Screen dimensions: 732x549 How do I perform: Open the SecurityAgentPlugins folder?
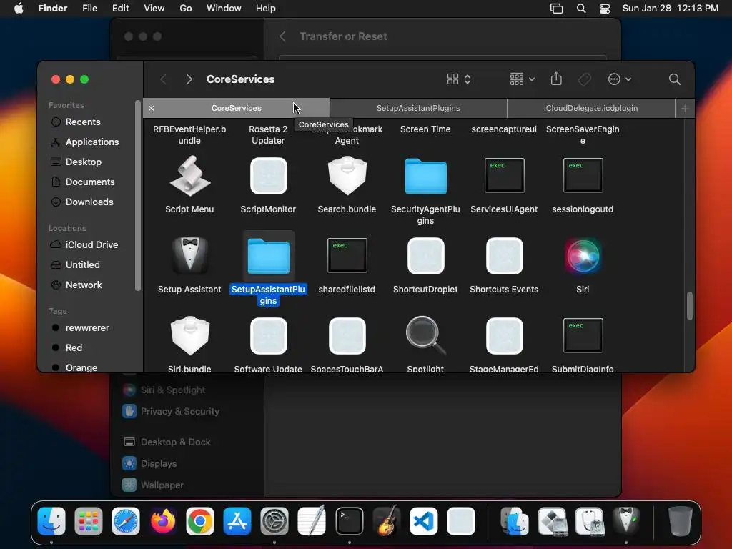coord(425,176)
